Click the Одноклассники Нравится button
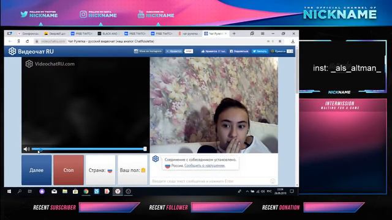This screenshot has height=220, width=392. (278, 51)
